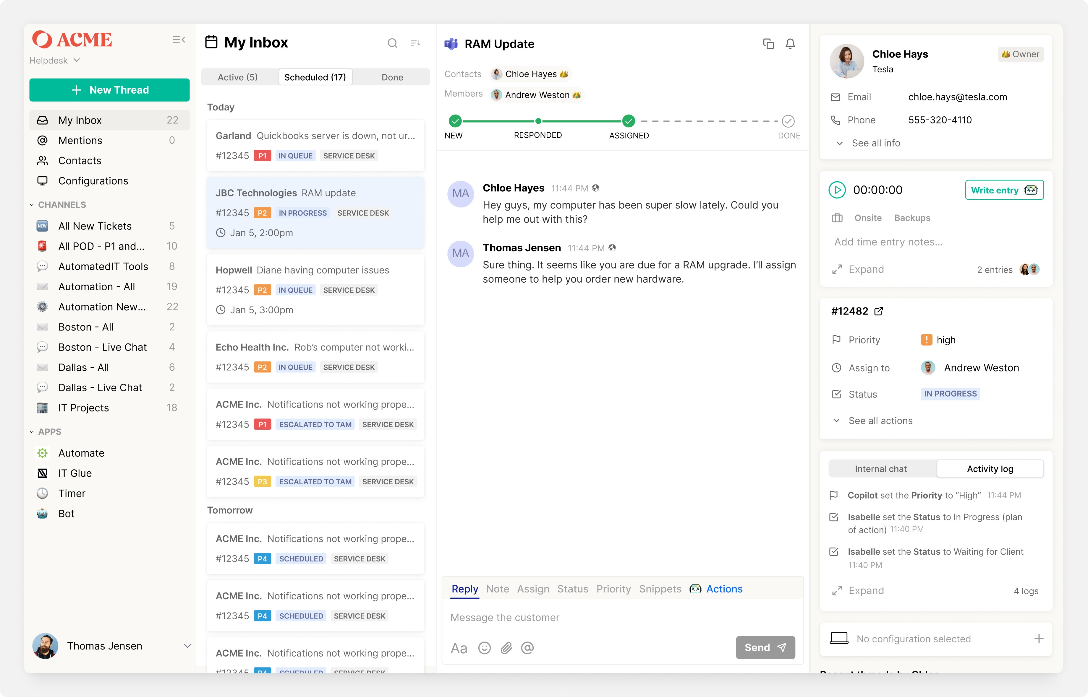The width and height of the screenshot is (1088, 697).
Task: Click the inbox sort icon
Action: click(x=415, y=43)
